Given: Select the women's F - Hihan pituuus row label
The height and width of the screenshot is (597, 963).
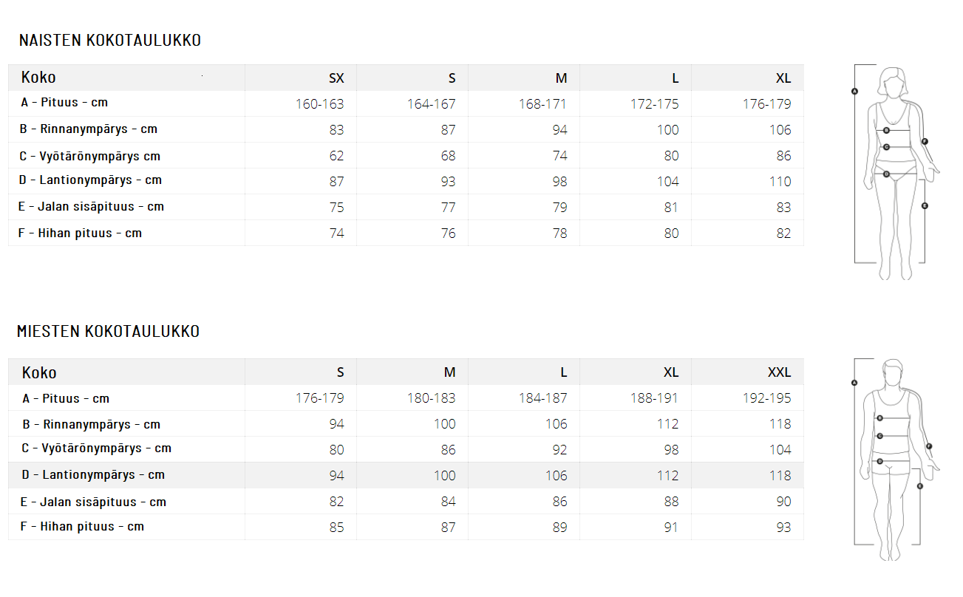Looking at the screenshot, I should (80, 233).
